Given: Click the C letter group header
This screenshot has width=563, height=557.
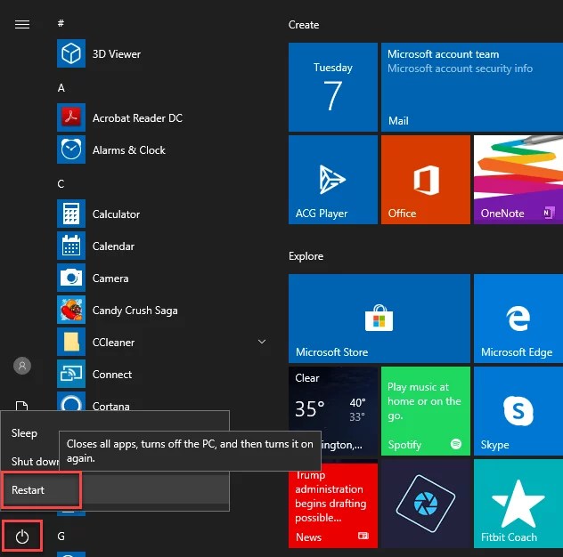Looking at the screenshot, I should 61,183.
